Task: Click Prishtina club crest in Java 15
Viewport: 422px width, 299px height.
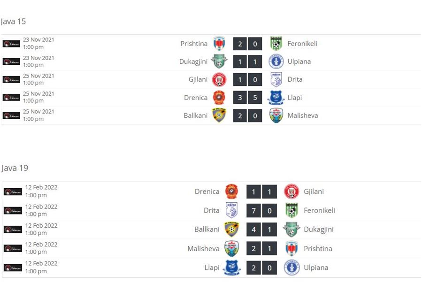Action: point(219,44)
